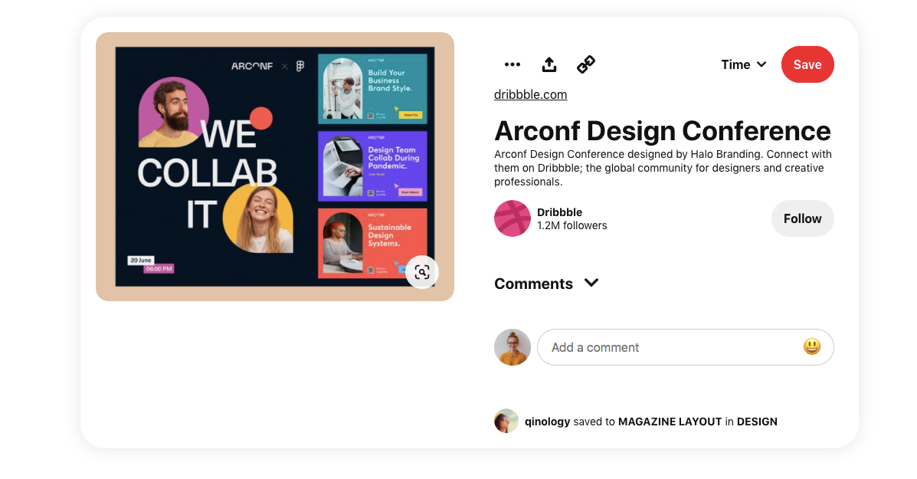The image size is (917, 479).
Task: Click your avatar beside the comment box
Action: tap(512, 347)
